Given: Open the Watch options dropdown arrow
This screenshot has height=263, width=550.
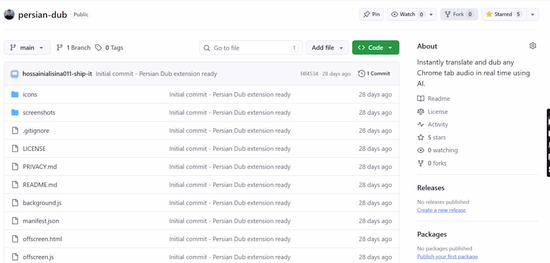Looking at the screenshot, I should 431,14.
